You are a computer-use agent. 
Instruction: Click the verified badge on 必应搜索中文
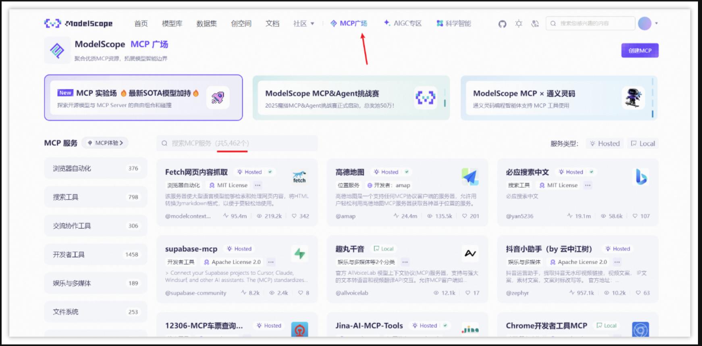click(x=592, y=172)
